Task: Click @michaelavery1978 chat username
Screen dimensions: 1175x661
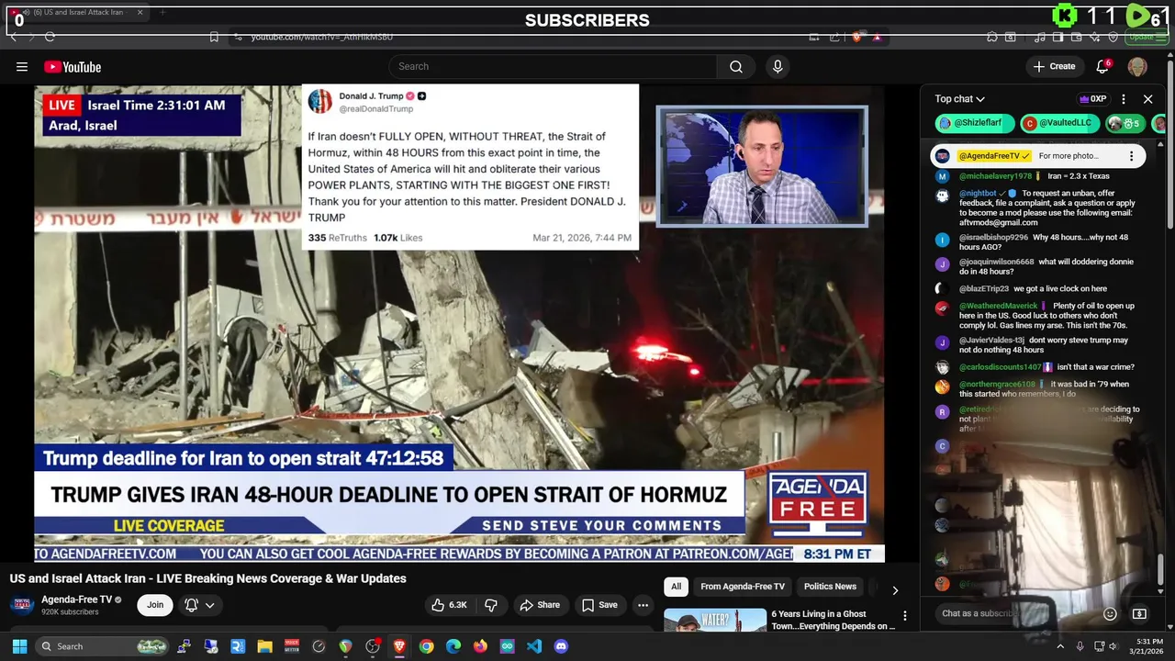Action: click(996, 176)
